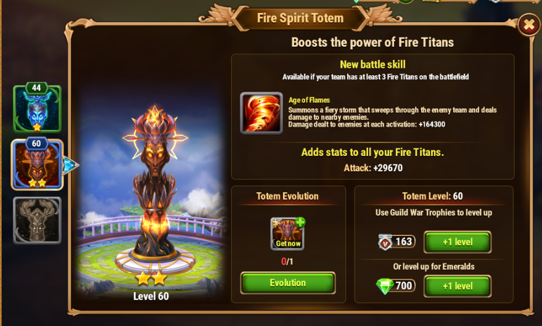Click the two gold stars under totem
This screenshot has height=326, width=542.
point(150,278)
